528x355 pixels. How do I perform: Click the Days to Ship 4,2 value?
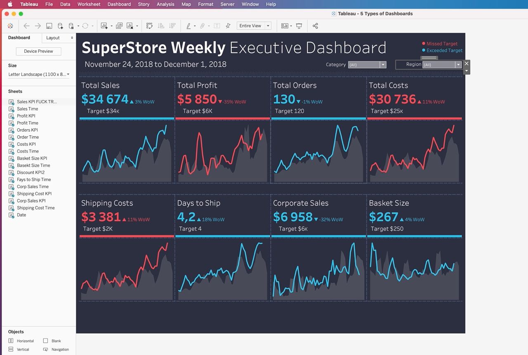186,217
